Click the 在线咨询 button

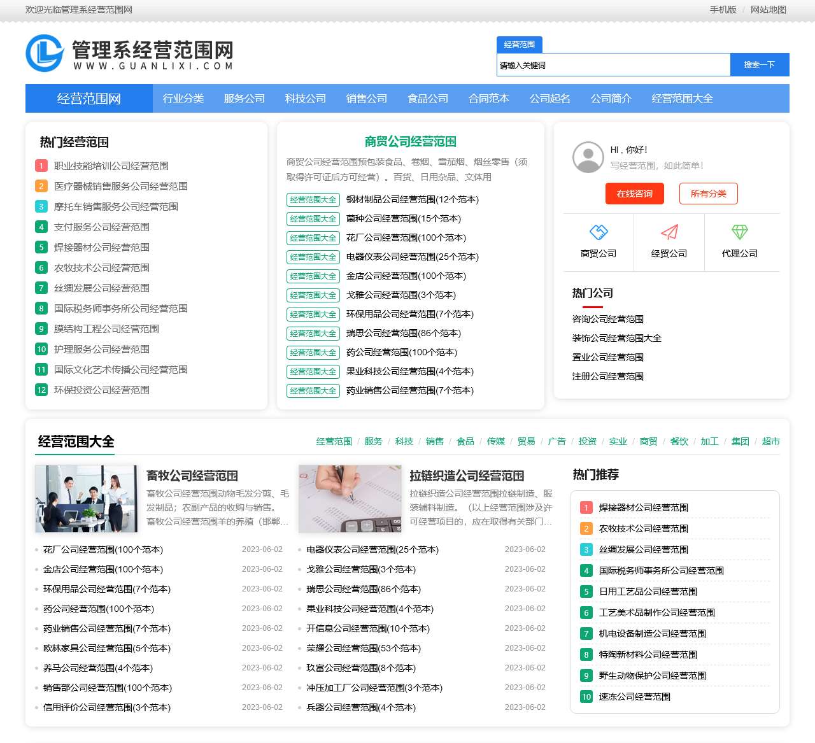coord(634,194)
